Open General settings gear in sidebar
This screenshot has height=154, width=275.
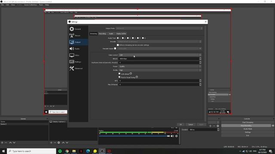[72, 29]
